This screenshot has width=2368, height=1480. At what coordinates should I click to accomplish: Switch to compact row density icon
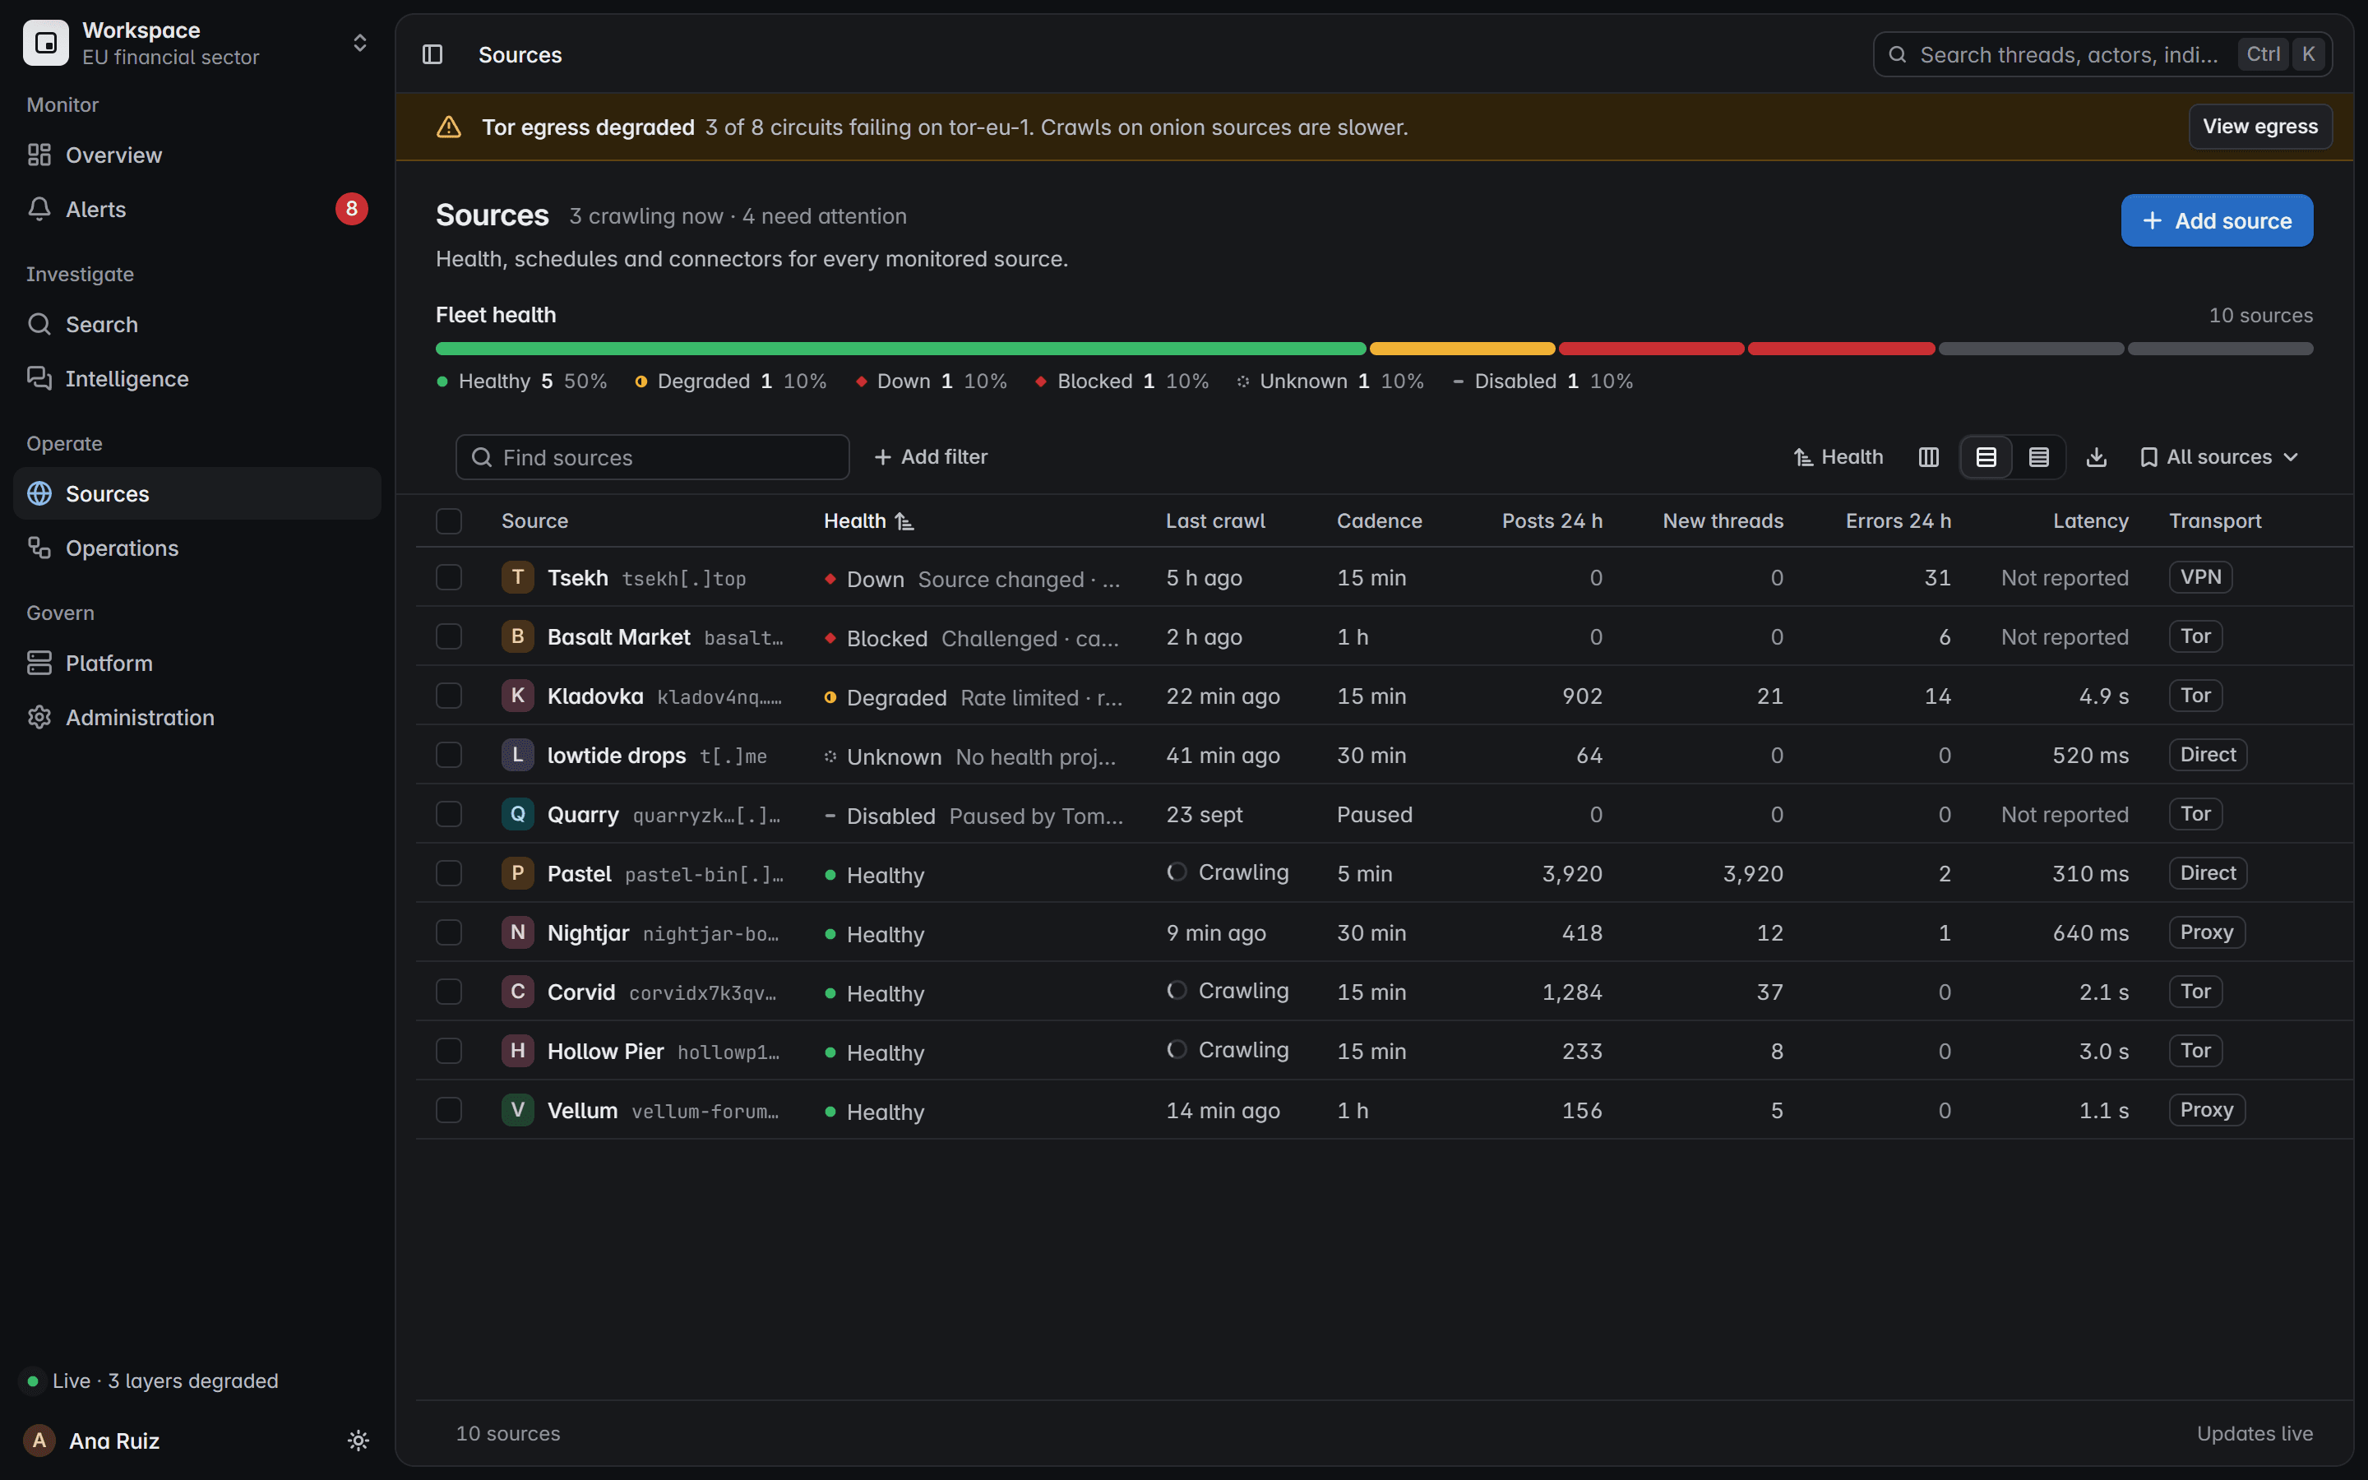click(2038, 457)
